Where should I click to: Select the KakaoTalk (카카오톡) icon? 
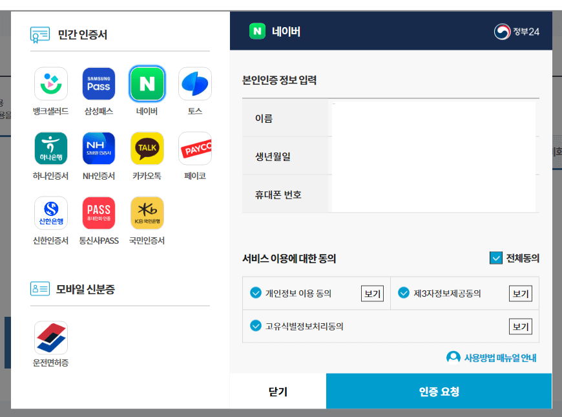point(147,148)
